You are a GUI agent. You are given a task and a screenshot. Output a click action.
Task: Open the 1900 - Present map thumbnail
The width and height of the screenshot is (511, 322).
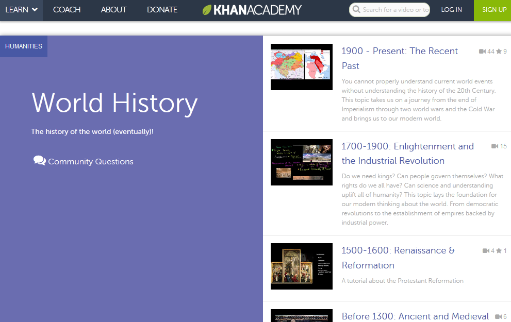point(302,67)
